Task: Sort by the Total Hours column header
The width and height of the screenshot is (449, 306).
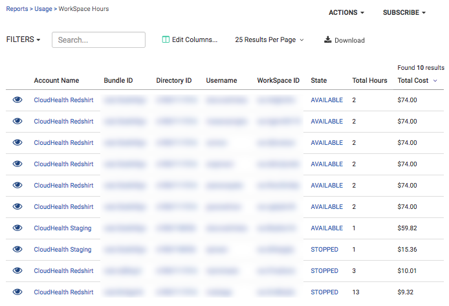Action: (369, 80)
